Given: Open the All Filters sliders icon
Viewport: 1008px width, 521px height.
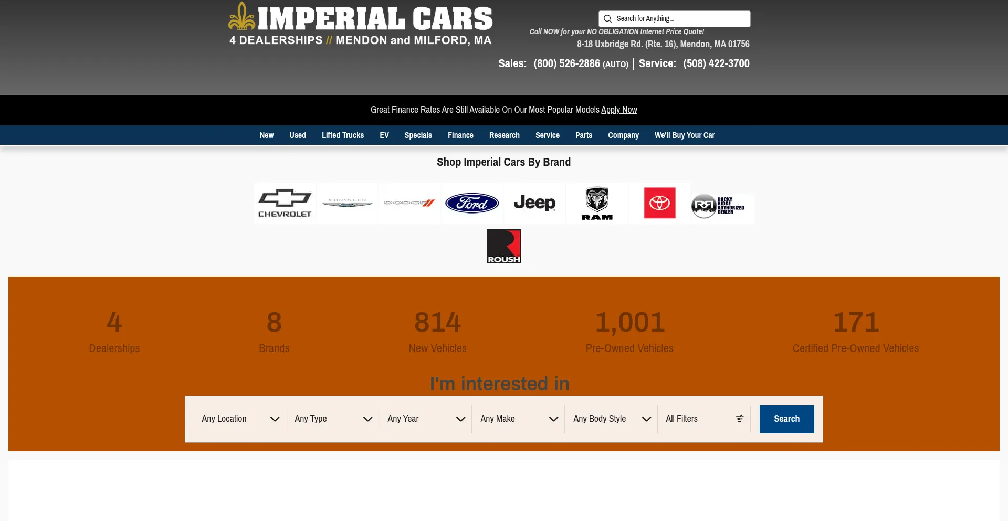Looking at the screenshot, I should pos(739,419).
